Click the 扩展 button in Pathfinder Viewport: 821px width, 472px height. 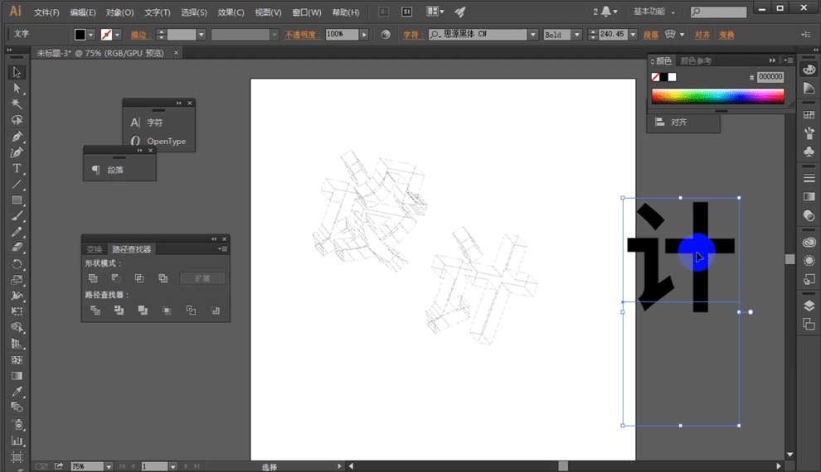tap(202, 278)
